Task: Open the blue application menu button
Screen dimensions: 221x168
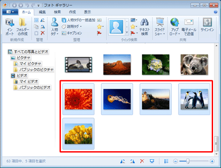Action: click(10, 12)
